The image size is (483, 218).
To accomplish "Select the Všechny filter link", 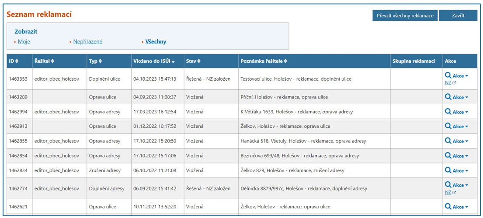I will (x=156, y=42).
